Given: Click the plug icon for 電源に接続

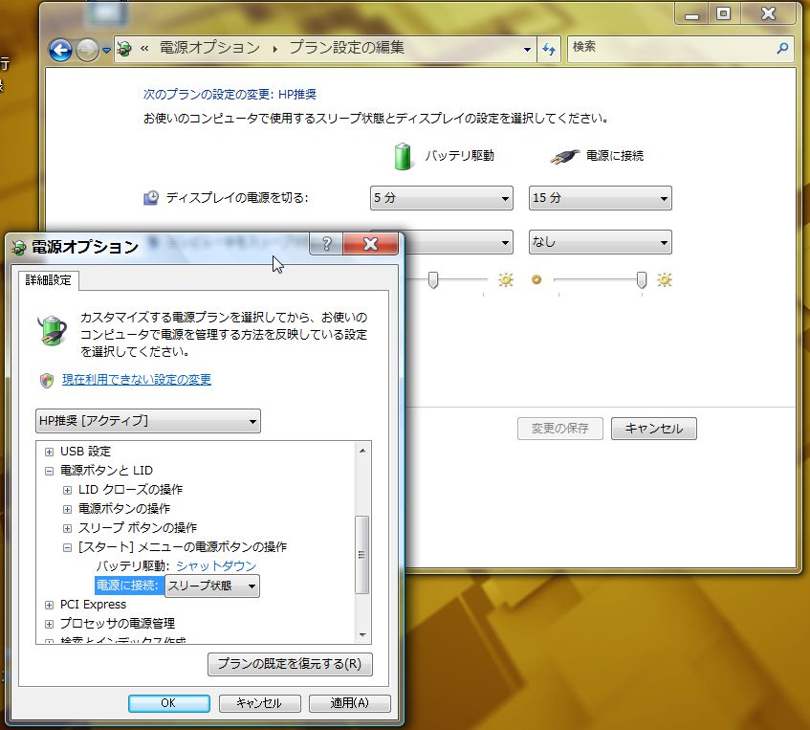Looking at the screenshot, I should (x=564, y=156).
